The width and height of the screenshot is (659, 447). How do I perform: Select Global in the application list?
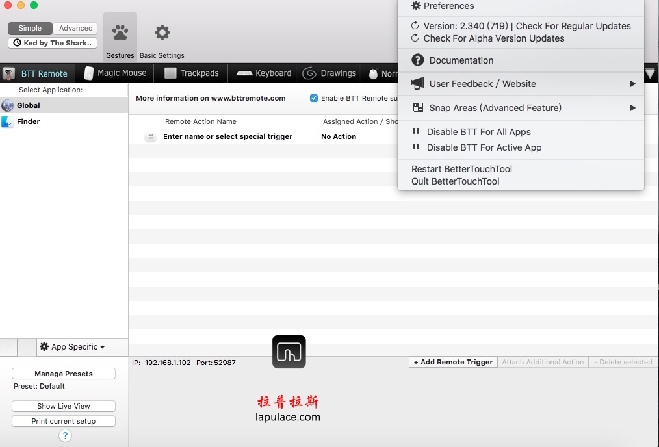tap(64, 105)
